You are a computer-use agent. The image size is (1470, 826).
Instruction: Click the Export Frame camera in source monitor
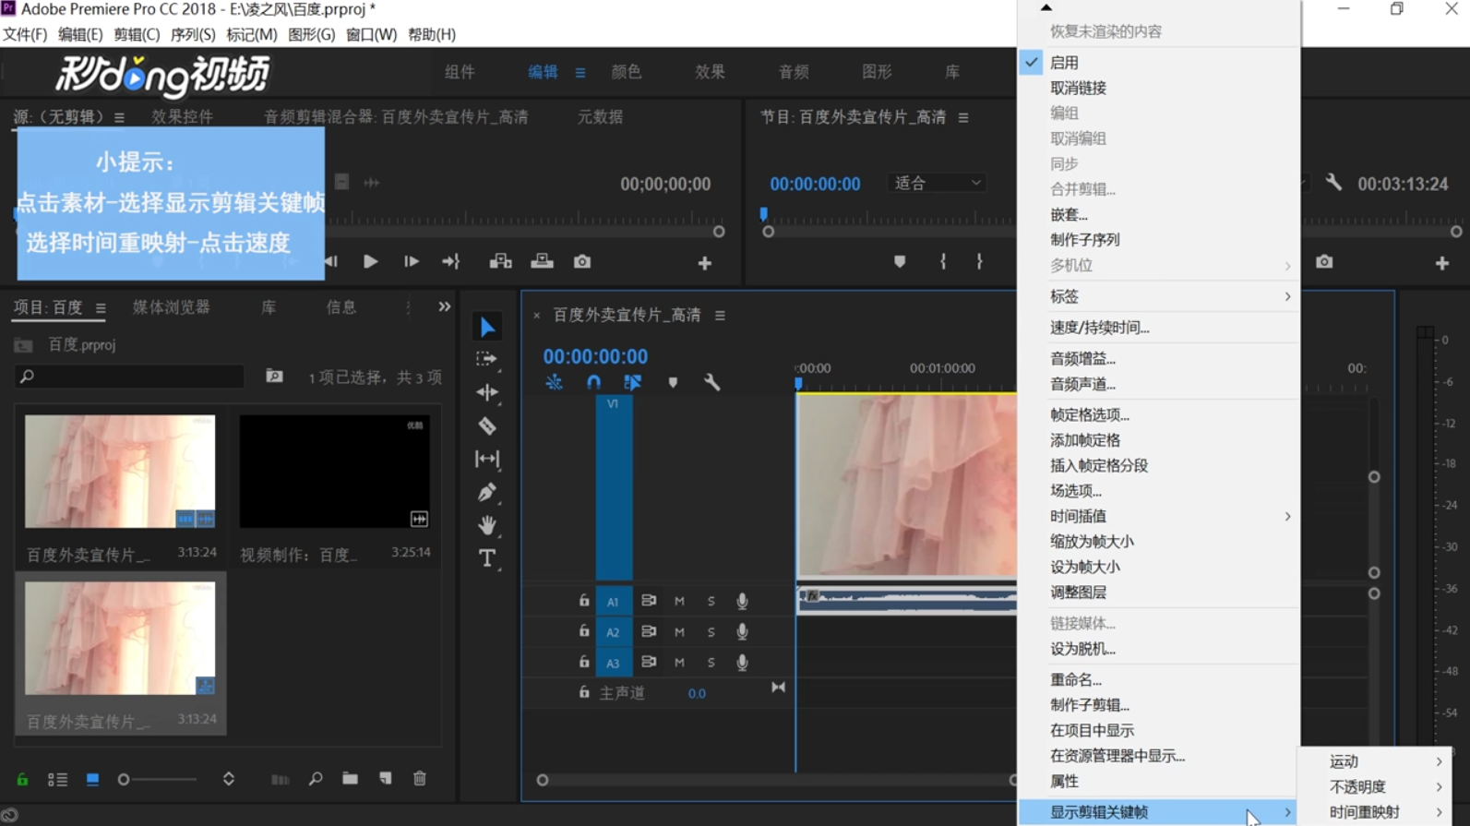coord(582,262)
